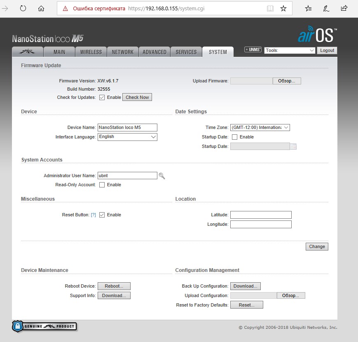Download Support Info file
This screenshot has width=358, height=342.
point(114,295)
